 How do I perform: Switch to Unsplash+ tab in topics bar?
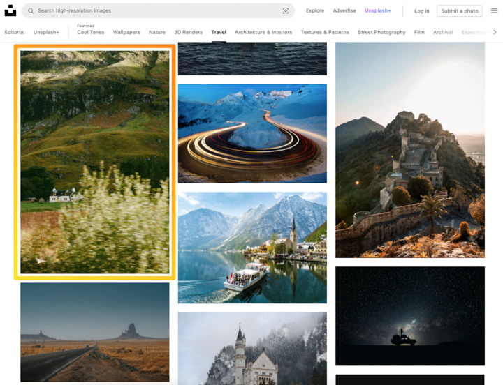tap(46, 32)
